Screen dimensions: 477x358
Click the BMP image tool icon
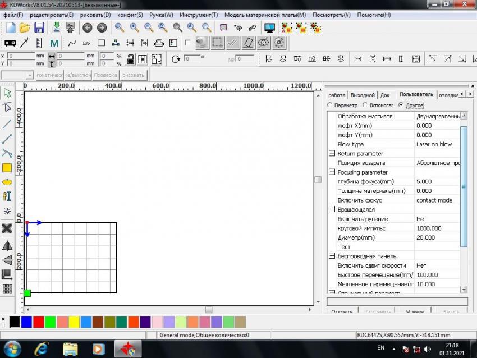86,43
